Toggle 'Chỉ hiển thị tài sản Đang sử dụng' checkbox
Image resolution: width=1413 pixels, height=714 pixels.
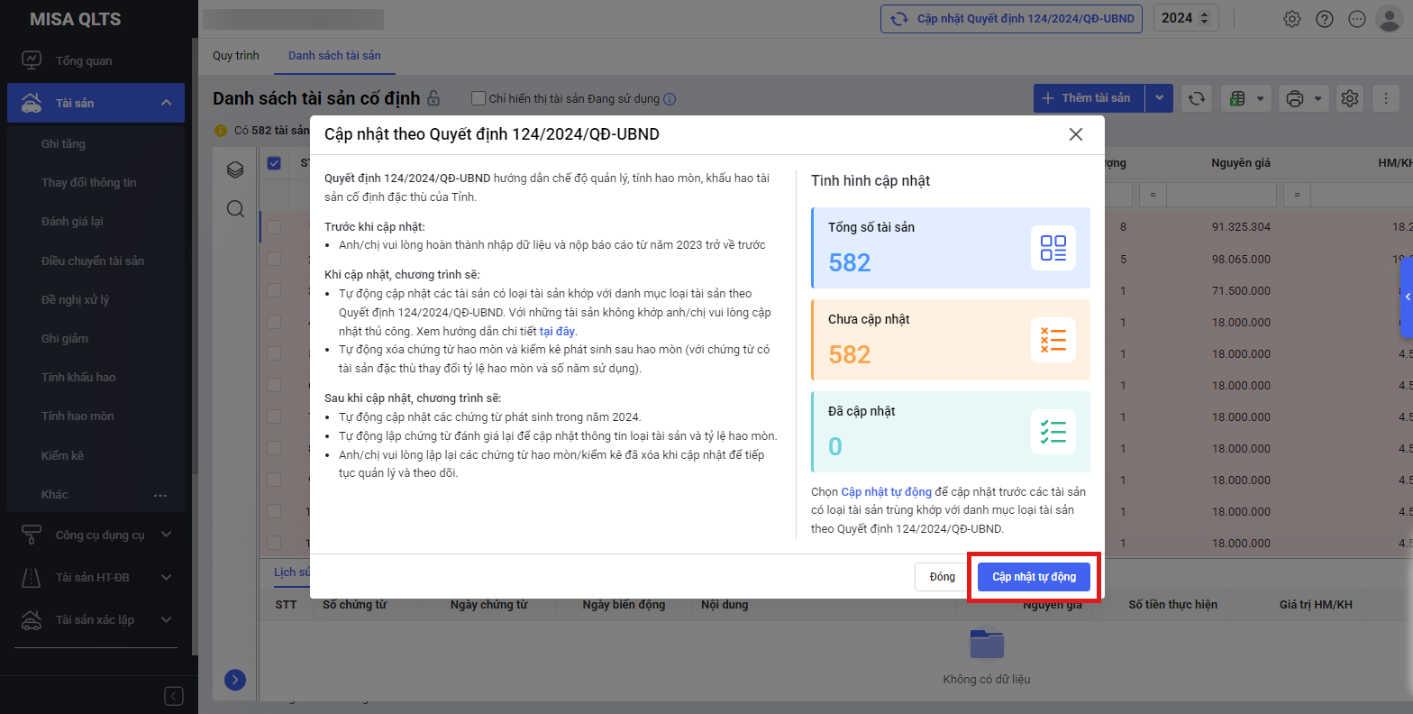[479, 98]
